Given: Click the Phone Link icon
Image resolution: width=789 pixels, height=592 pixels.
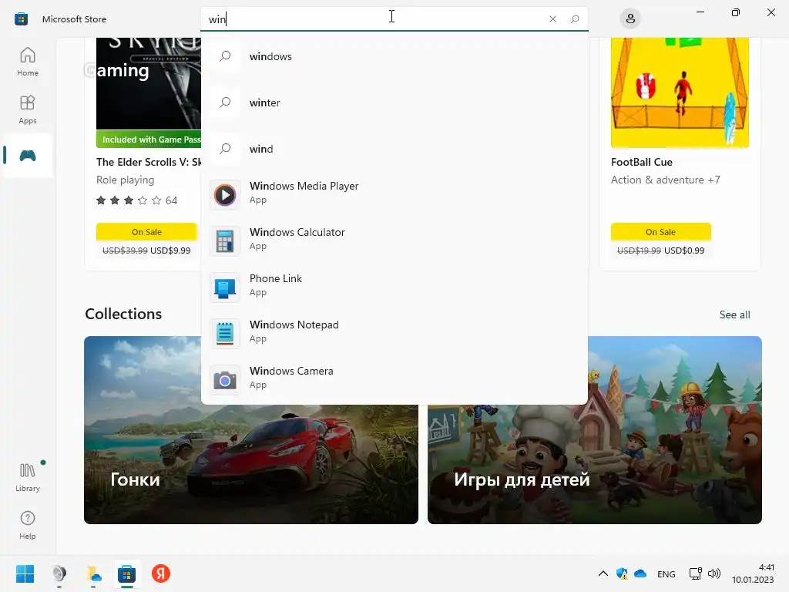Looking at the screenshot, I should click(225, 288).
